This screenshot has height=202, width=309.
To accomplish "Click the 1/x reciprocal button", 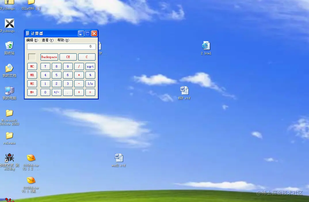I will [x=90, y=84].
